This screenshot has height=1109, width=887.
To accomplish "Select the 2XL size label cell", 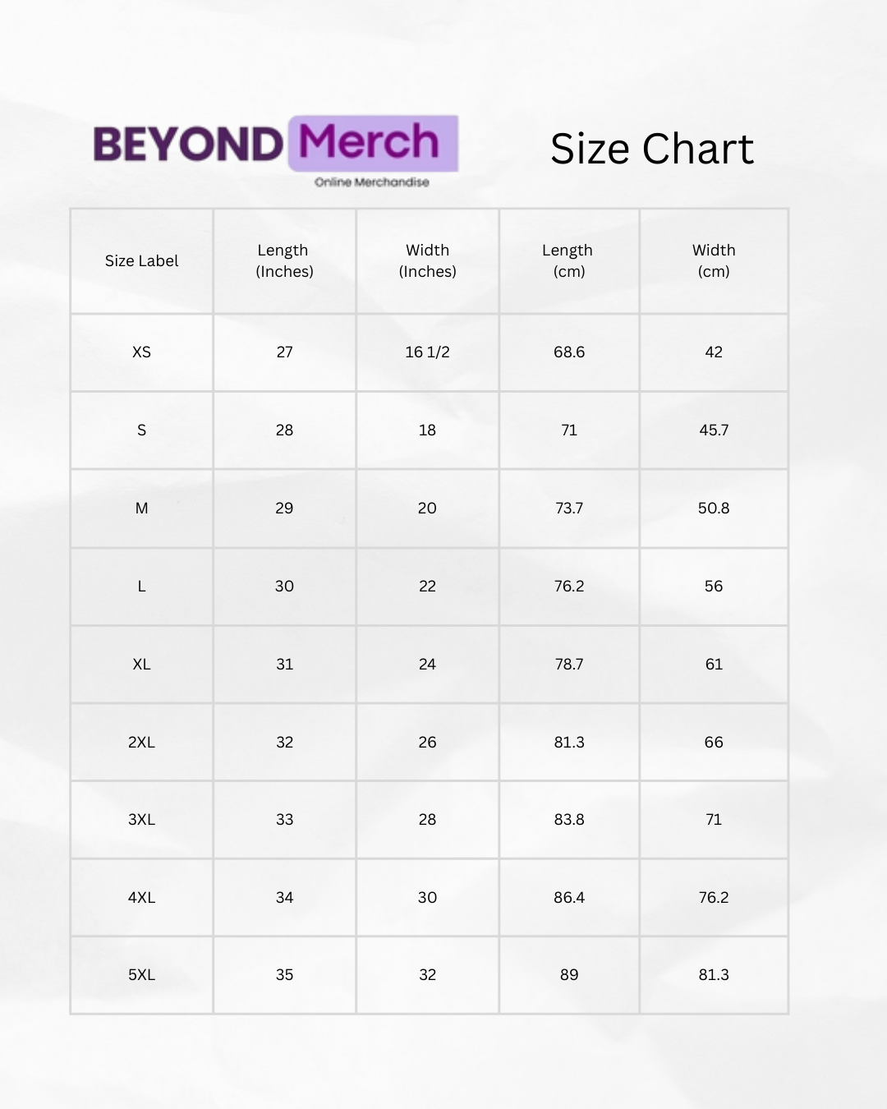I will click(x=141, y=743).
